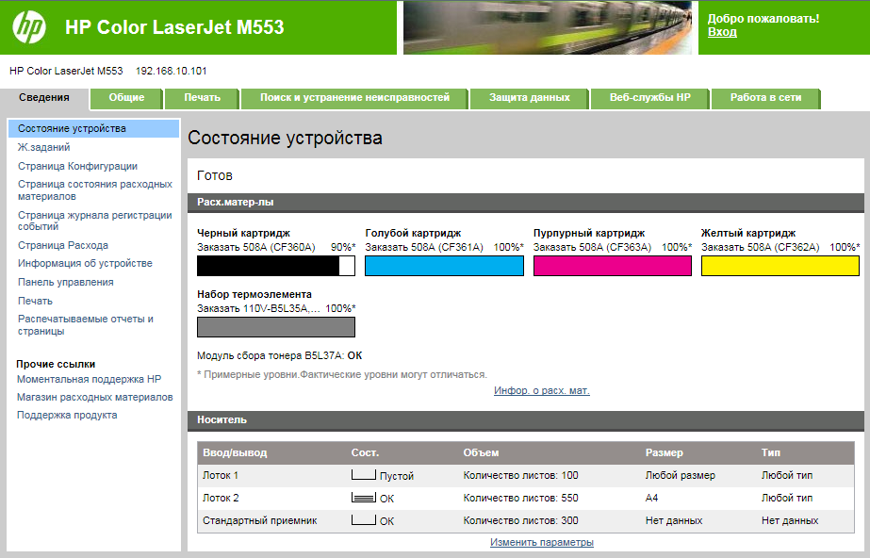The height and width of the screenshot is (558, 870).
Task: Click the Размер column header
Action: click(665, 452)
